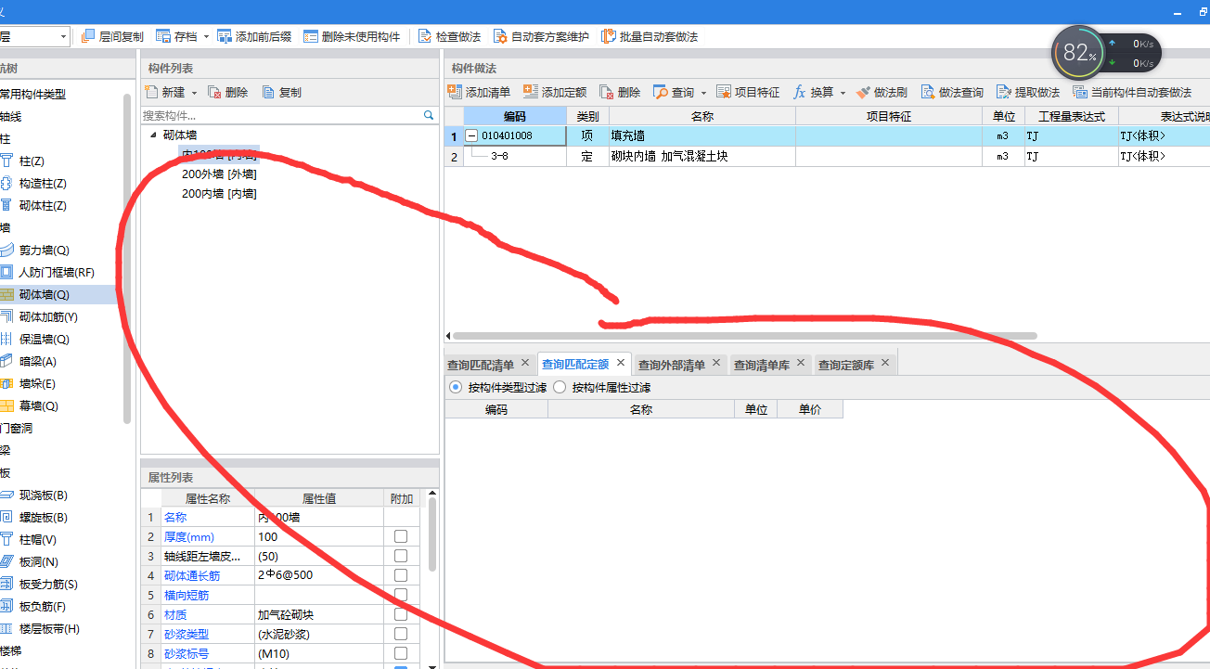
Task: Collapse row 010401008 with the minus box
Action: coord(471,135)
